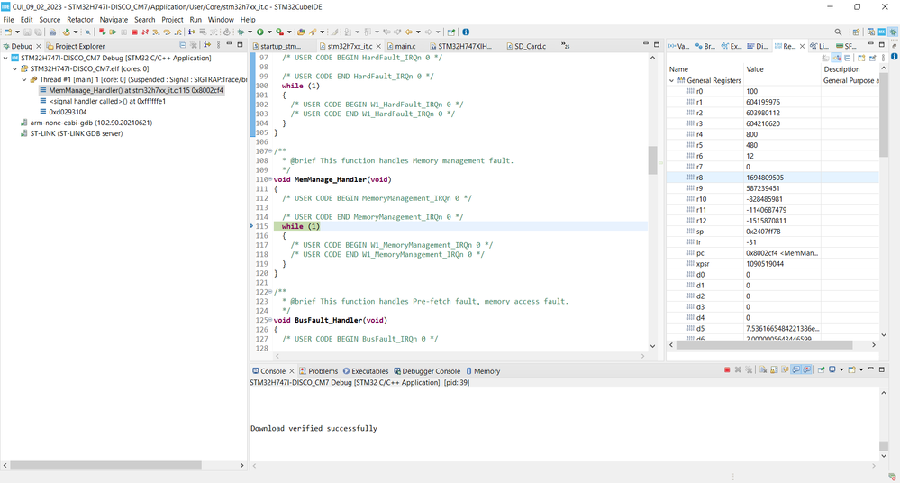The width and height of the screenshot is (900, 483).
Task: Click the blue information icon in toolbar
Action: 466,32
